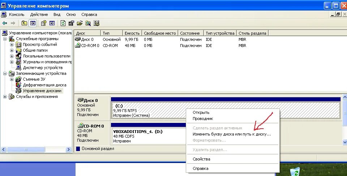Click the MBR cell in the Диск 0 row
The height and width of the screenshot is (176, 347).
[242, 39]
